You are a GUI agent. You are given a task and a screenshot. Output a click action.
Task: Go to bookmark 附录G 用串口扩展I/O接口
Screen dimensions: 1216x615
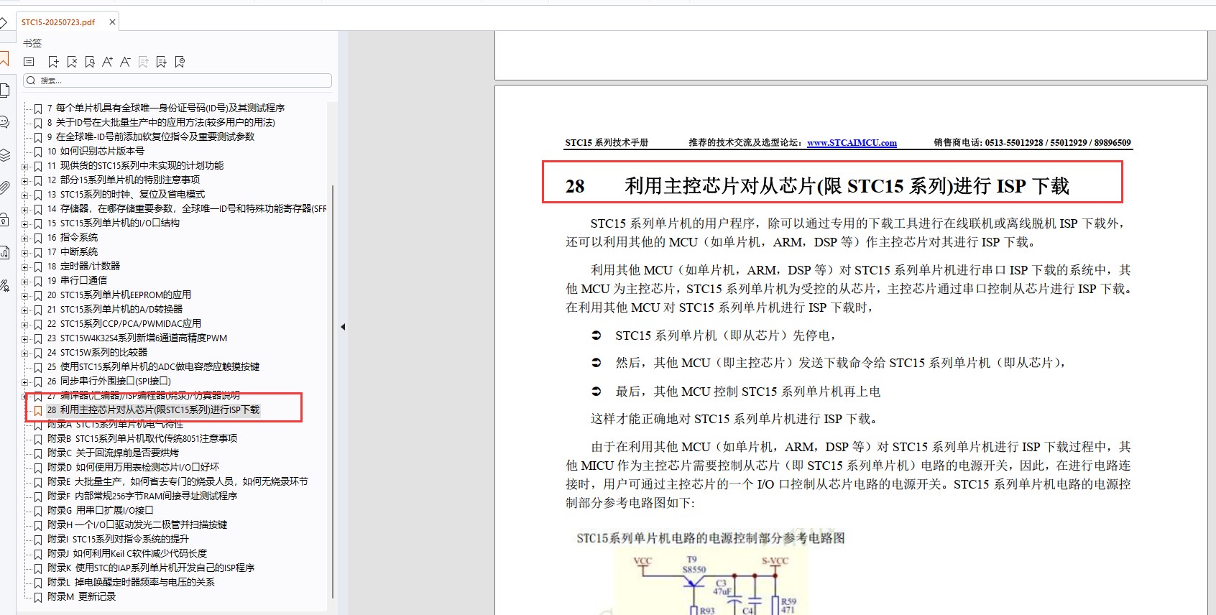(x=101, y=510)
